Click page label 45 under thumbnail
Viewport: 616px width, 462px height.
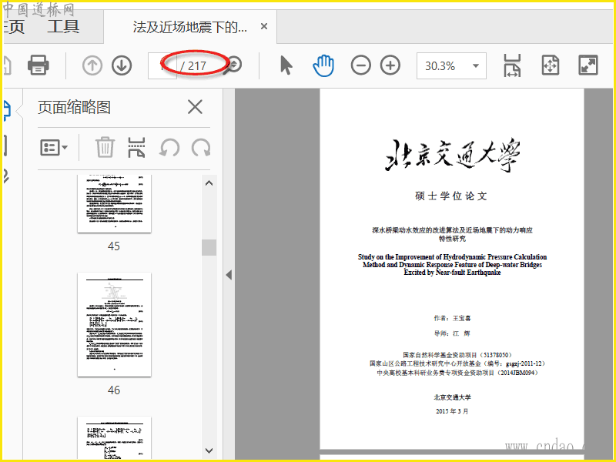[x=114, y=246]
